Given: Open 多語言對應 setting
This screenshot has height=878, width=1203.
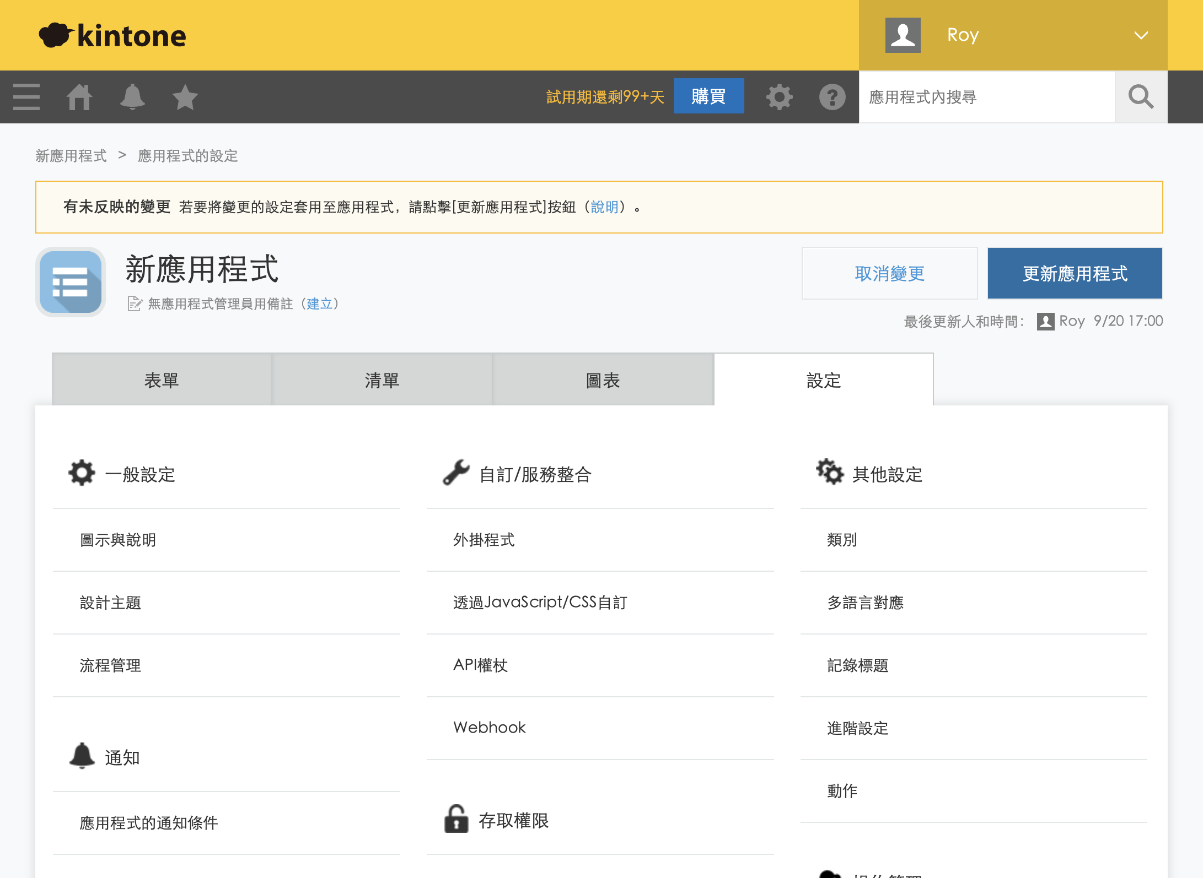Looking at the screenshot, I should 974,603.
